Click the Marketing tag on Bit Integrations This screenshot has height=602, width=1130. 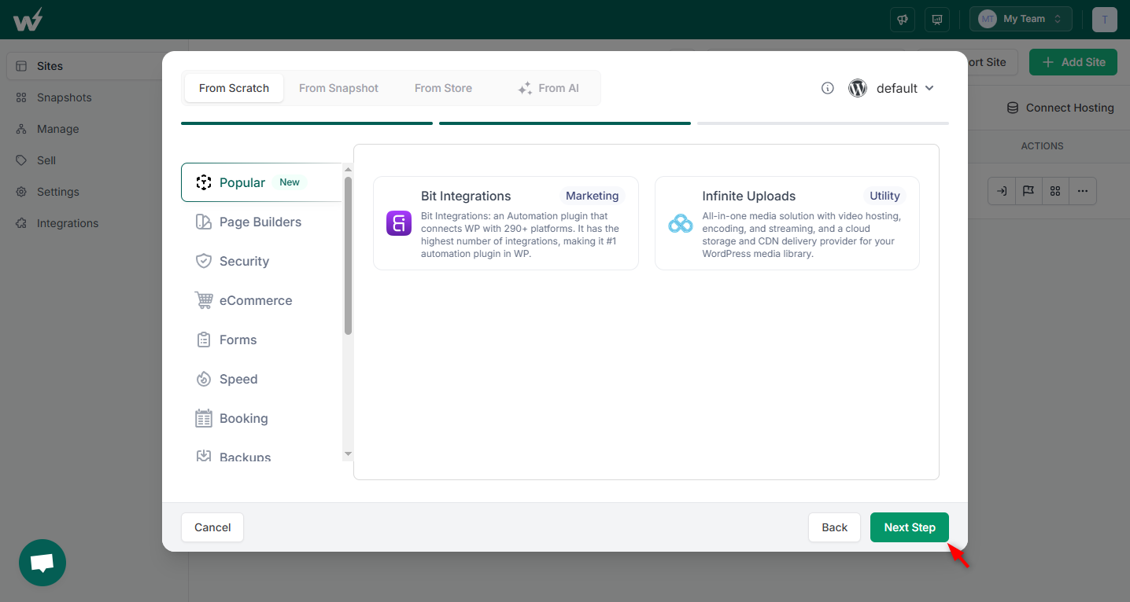pos(593,196)
